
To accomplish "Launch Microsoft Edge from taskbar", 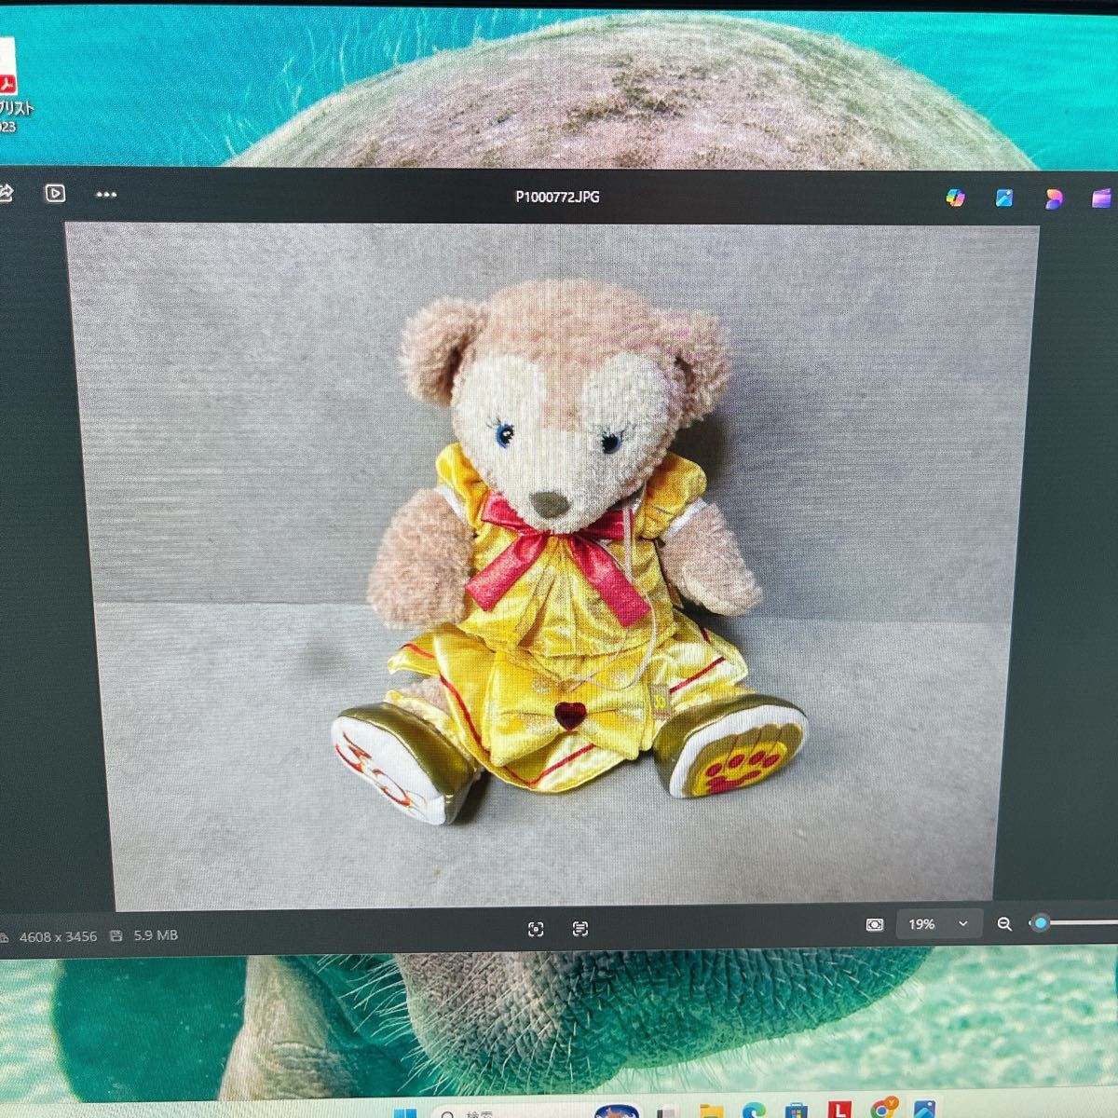I will tap(754, 1110).
